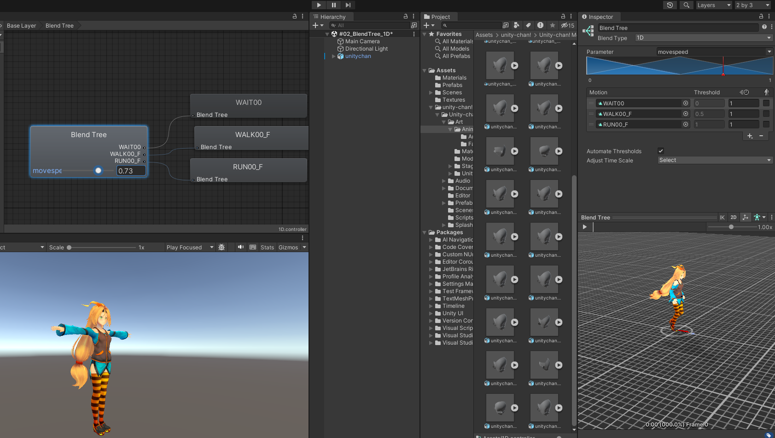
Task: Open the object picker for the WALK00_F motion
Action: (686, 114)
